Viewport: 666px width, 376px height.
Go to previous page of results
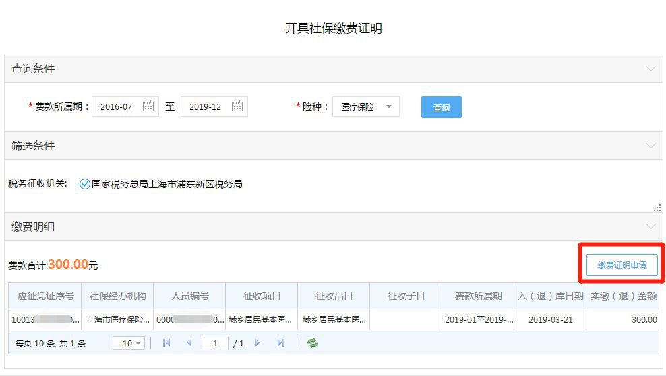point(189,343)
